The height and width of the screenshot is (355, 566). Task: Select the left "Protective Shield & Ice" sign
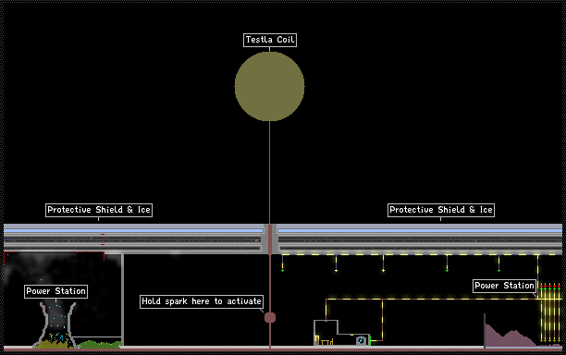(99, 210)
